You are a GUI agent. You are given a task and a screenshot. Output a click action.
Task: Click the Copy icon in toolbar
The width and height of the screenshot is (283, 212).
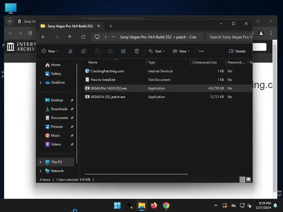tap(83, 51)
